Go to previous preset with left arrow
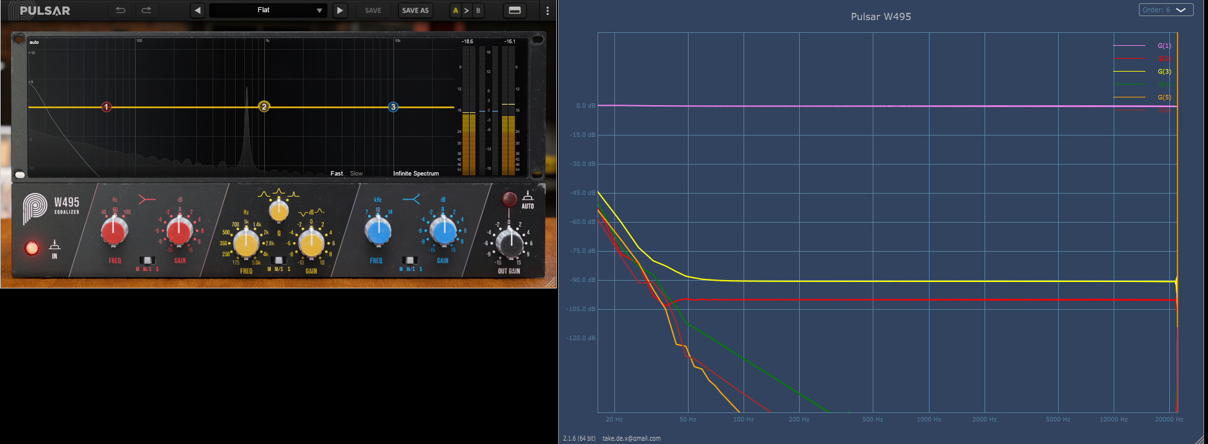This screenshot has height=444, width=1208. point(198,10)
